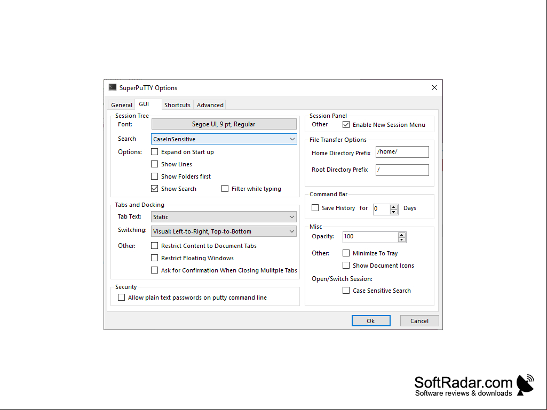Click the Opacity value field
This screenshot has height=410, width=547.
click(370, 237)
